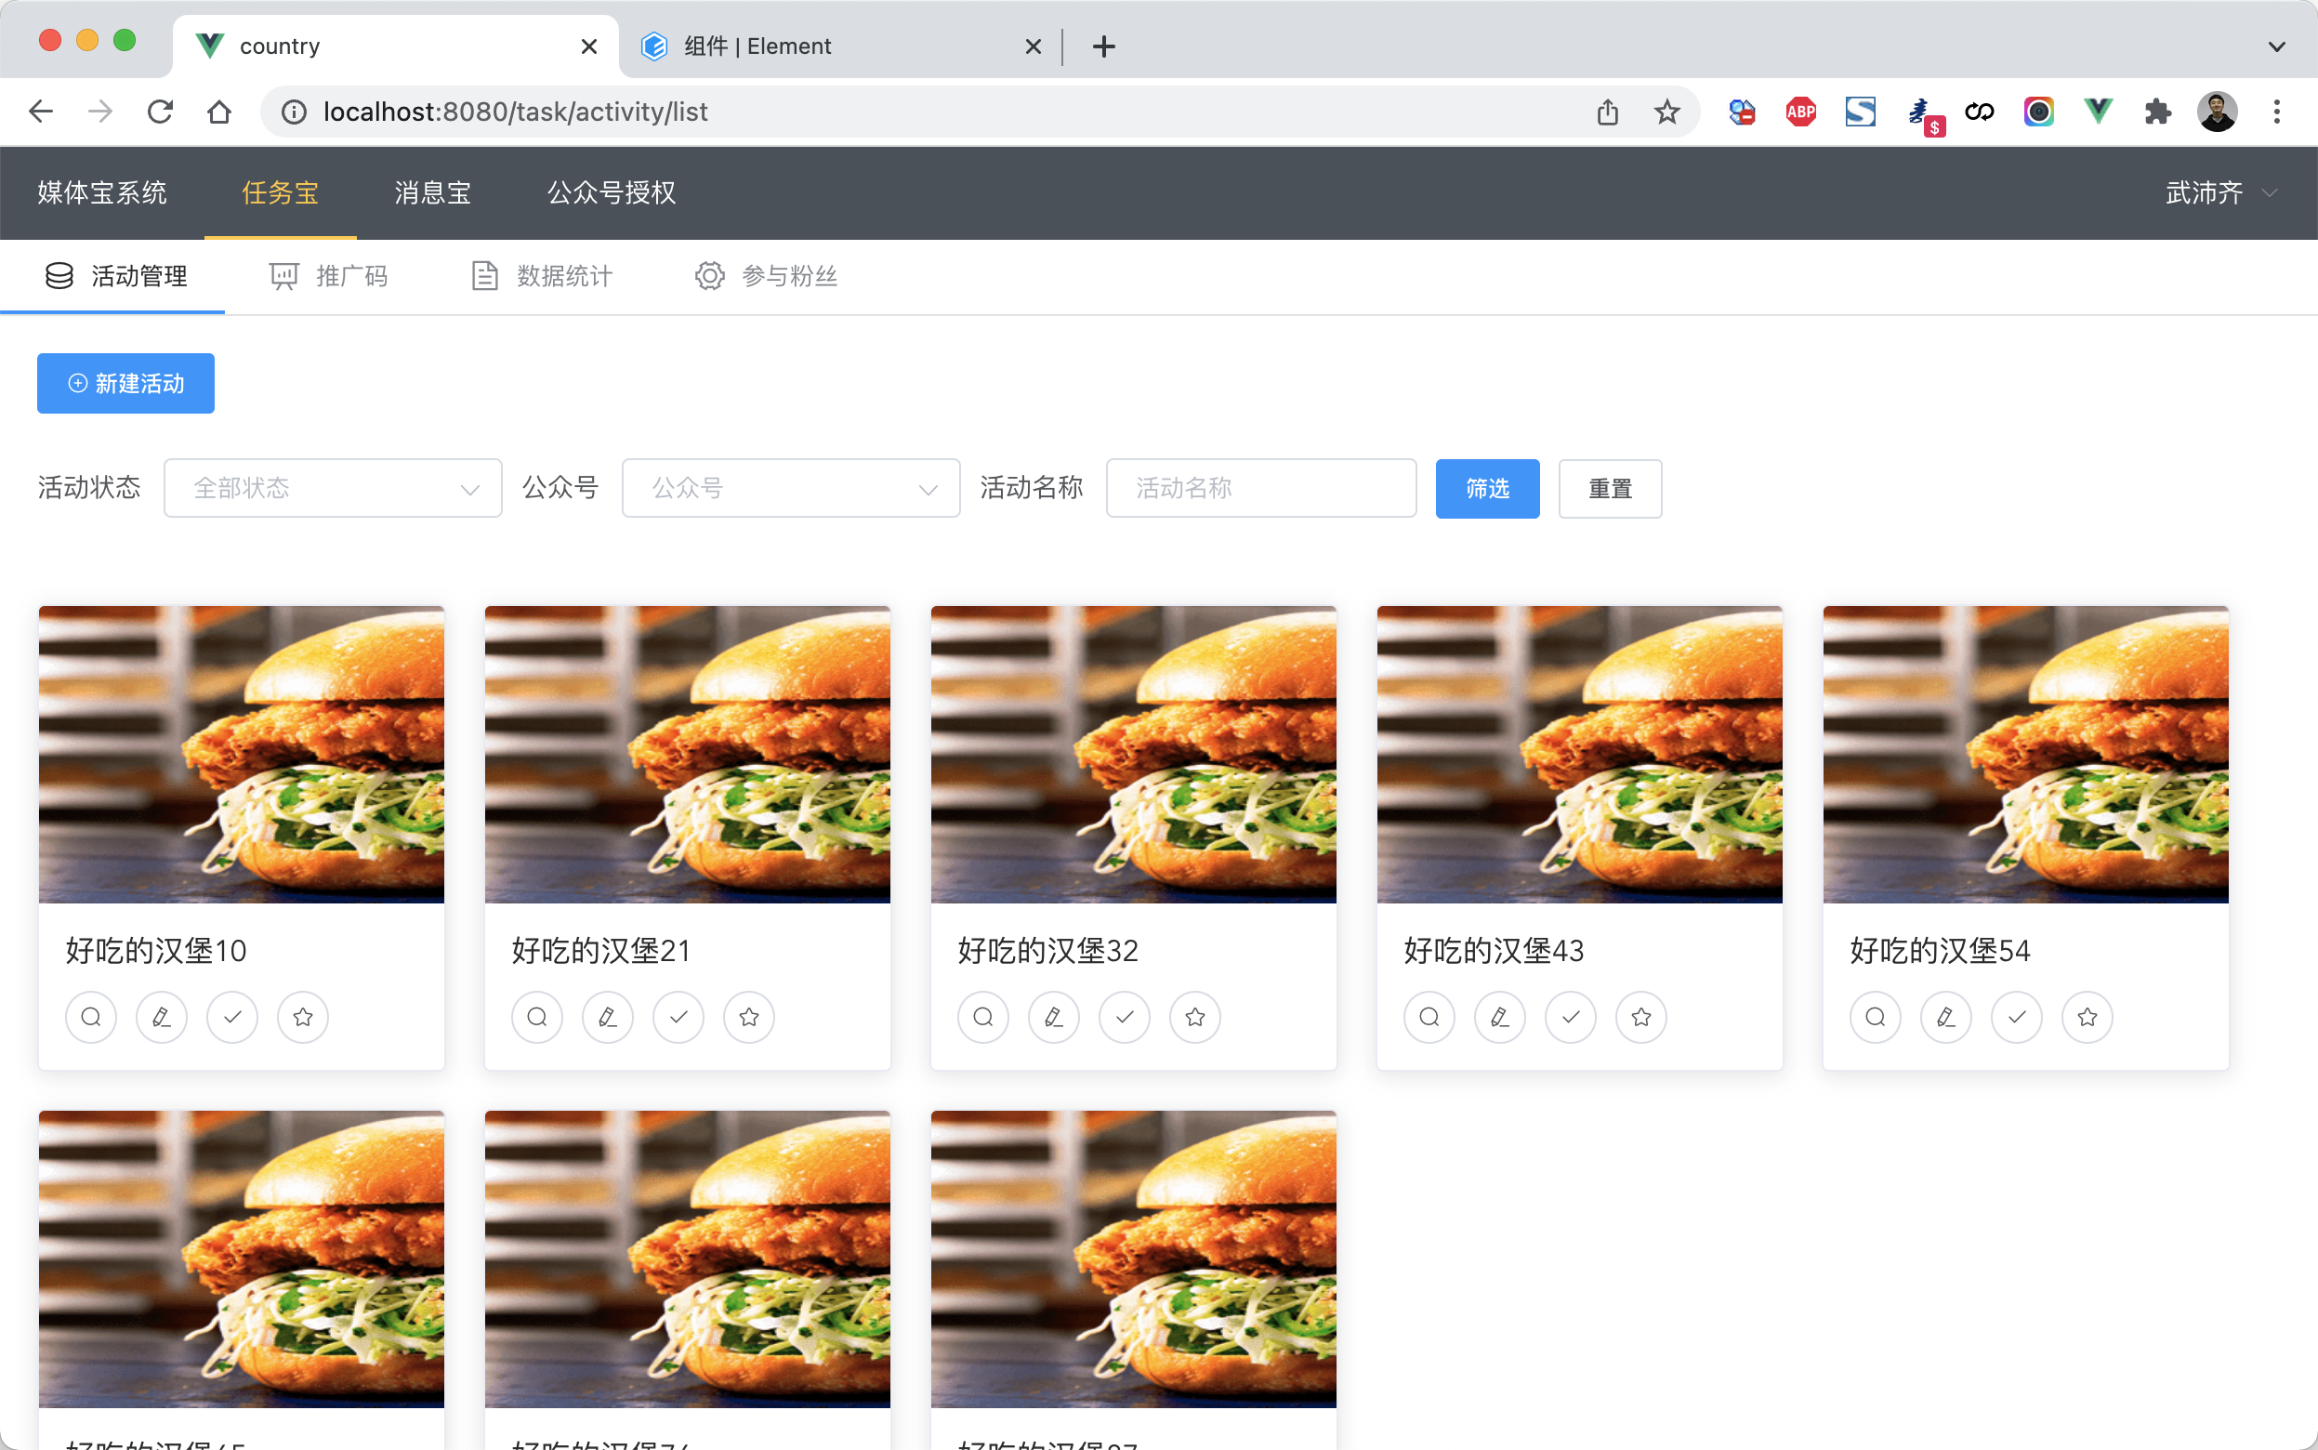Click star icon on 好吃的汉堡10 card
The image size is (2318, 1450).
[303, 1017]
